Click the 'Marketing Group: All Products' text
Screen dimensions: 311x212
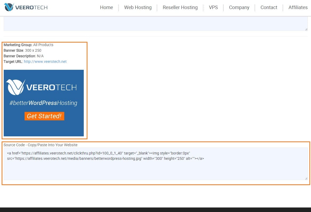[28, 45]
